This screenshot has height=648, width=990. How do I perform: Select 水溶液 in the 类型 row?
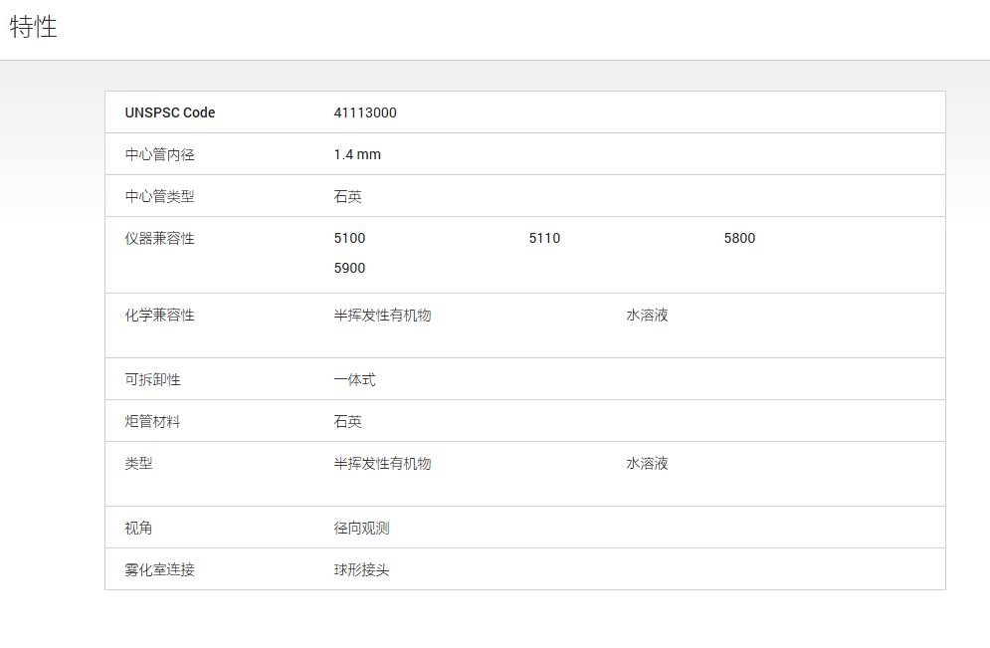(647, 463)
